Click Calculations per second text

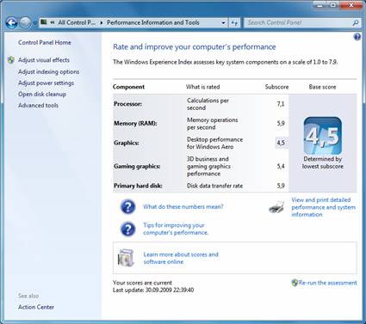click(x=208, y=104)
